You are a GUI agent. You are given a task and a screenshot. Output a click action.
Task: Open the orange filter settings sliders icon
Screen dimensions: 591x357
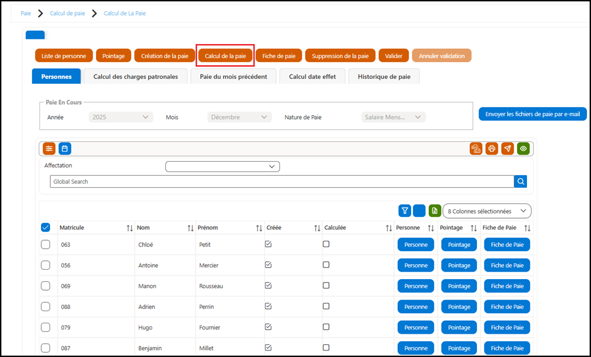(x=49, y=149)
